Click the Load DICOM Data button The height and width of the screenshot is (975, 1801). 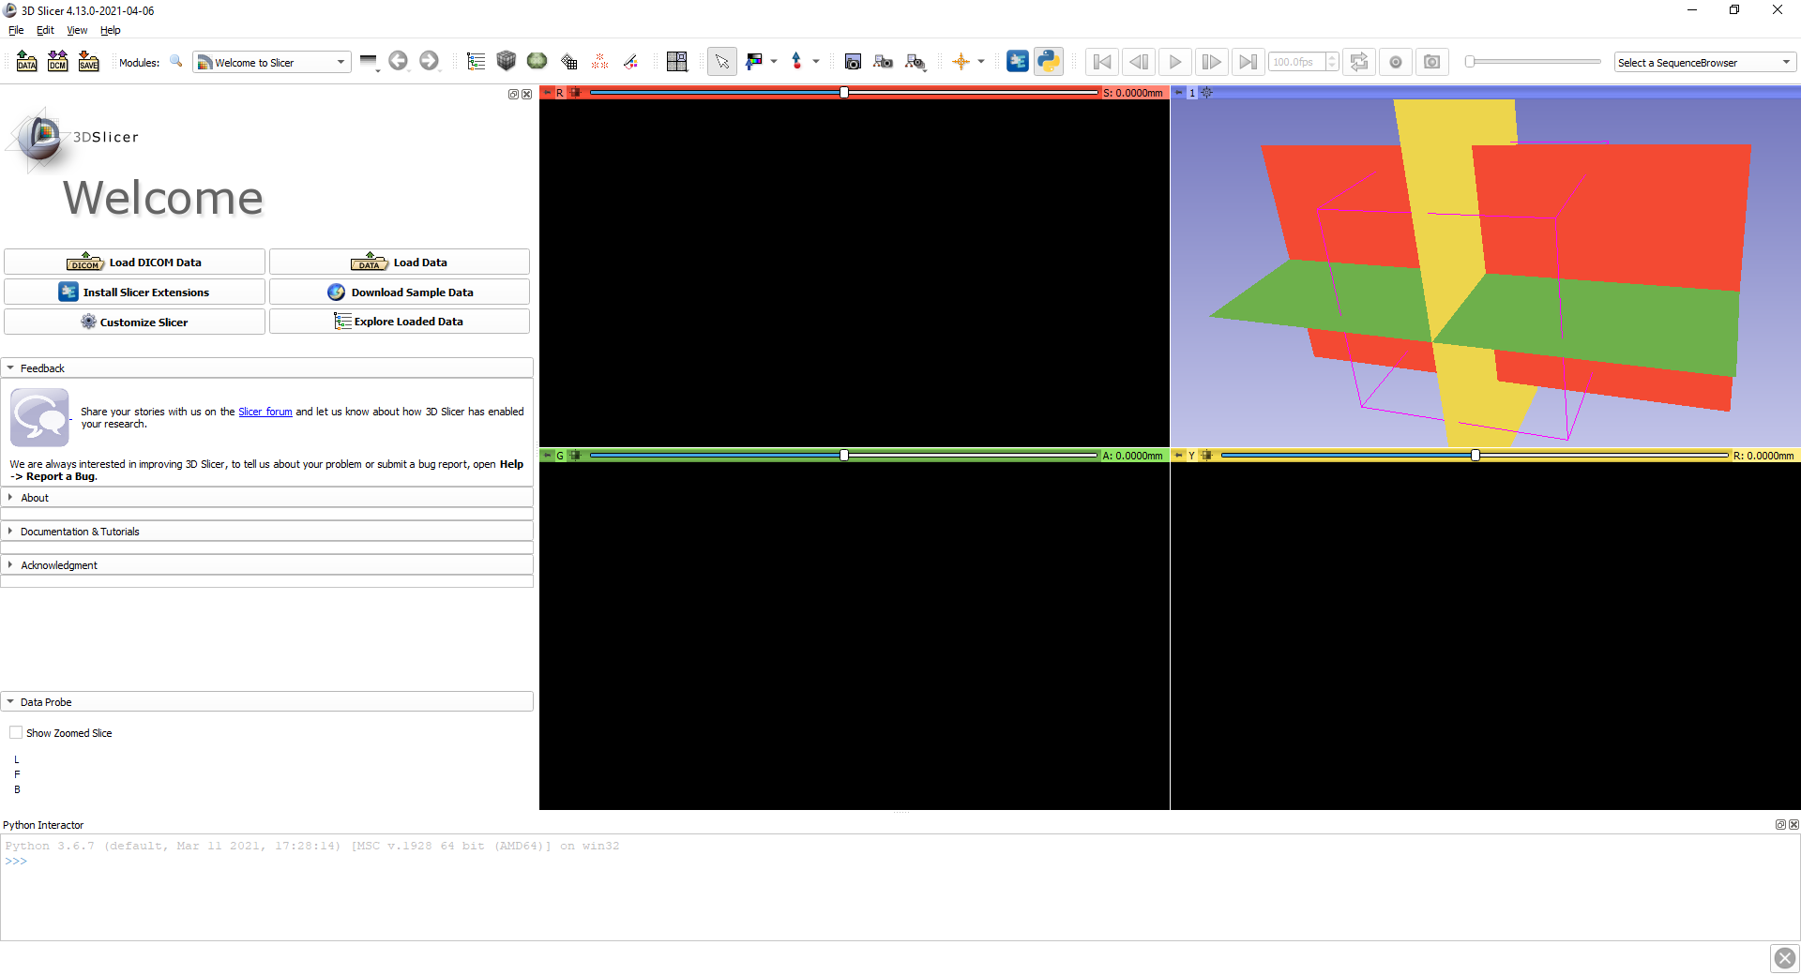(134, 262)
